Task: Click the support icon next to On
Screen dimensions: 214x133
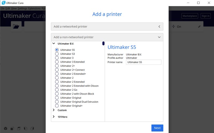Action: pyautogui.click(x=173, y=26)
